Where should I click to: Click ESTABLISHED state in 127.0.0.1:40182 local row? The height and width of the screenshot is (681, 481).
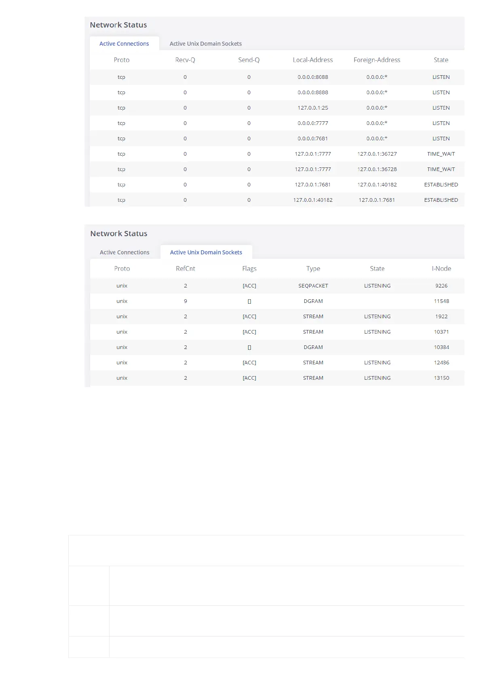pos(441,200)
